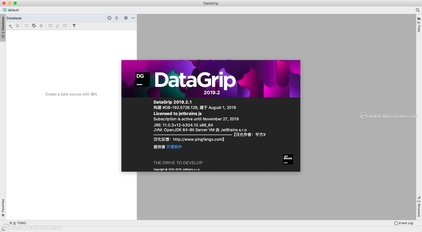Click the 开源软件 link in About dialog
The width and height of the screenshot is (422, 232).
tap(174, 147)
